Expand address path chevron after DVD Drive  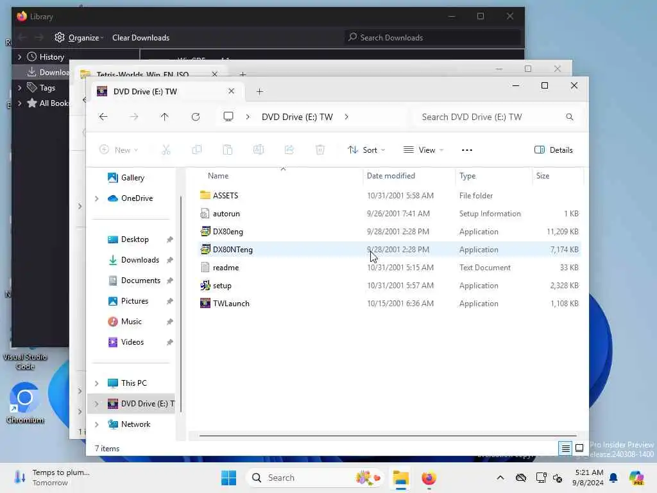(x=346, y=117)
